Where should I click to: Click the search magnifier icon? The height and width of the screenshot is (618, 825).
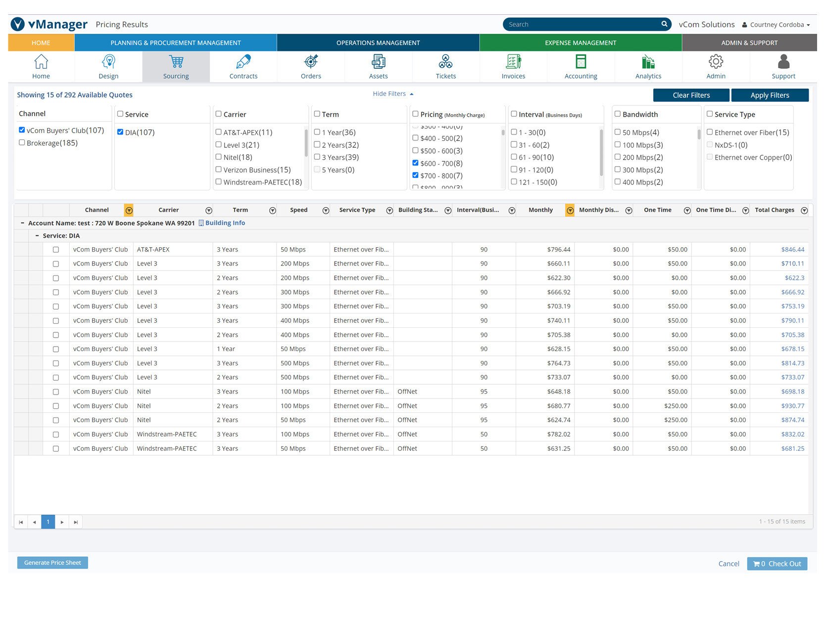click(x=664, y=24)
